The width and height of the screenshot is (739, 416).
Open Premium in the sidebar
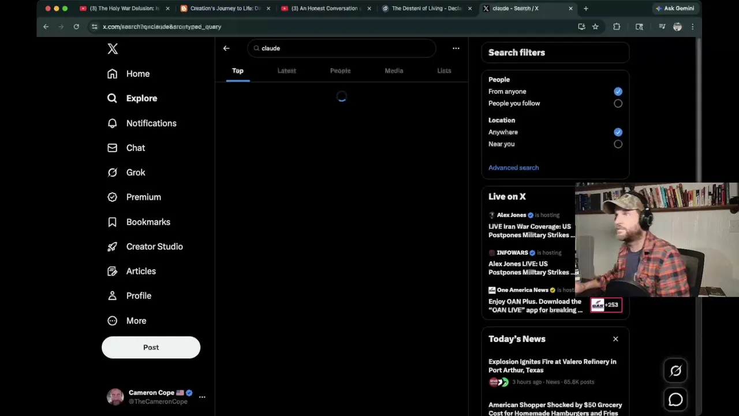coord(134,197)
